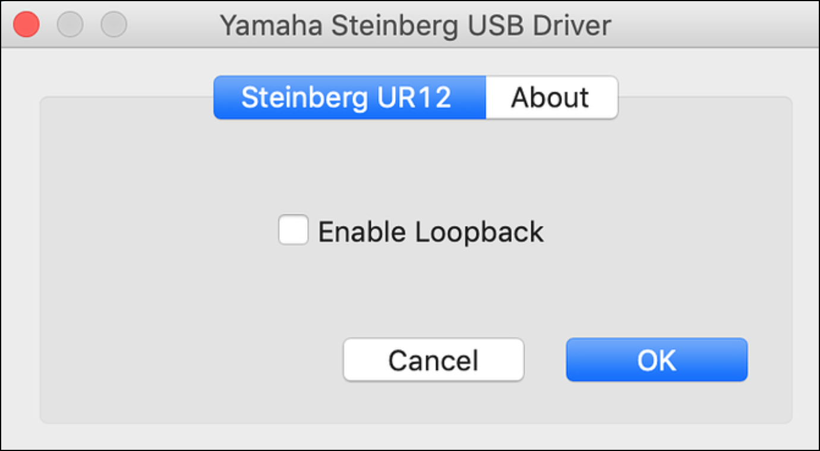Click the third gray traffic-light button

[x=113, y=25]
